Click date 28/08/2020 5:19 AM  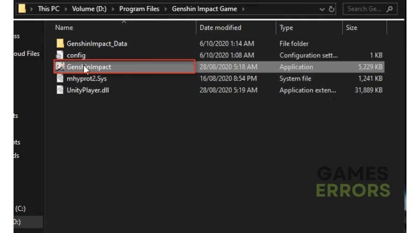click(x=228, y=90)
